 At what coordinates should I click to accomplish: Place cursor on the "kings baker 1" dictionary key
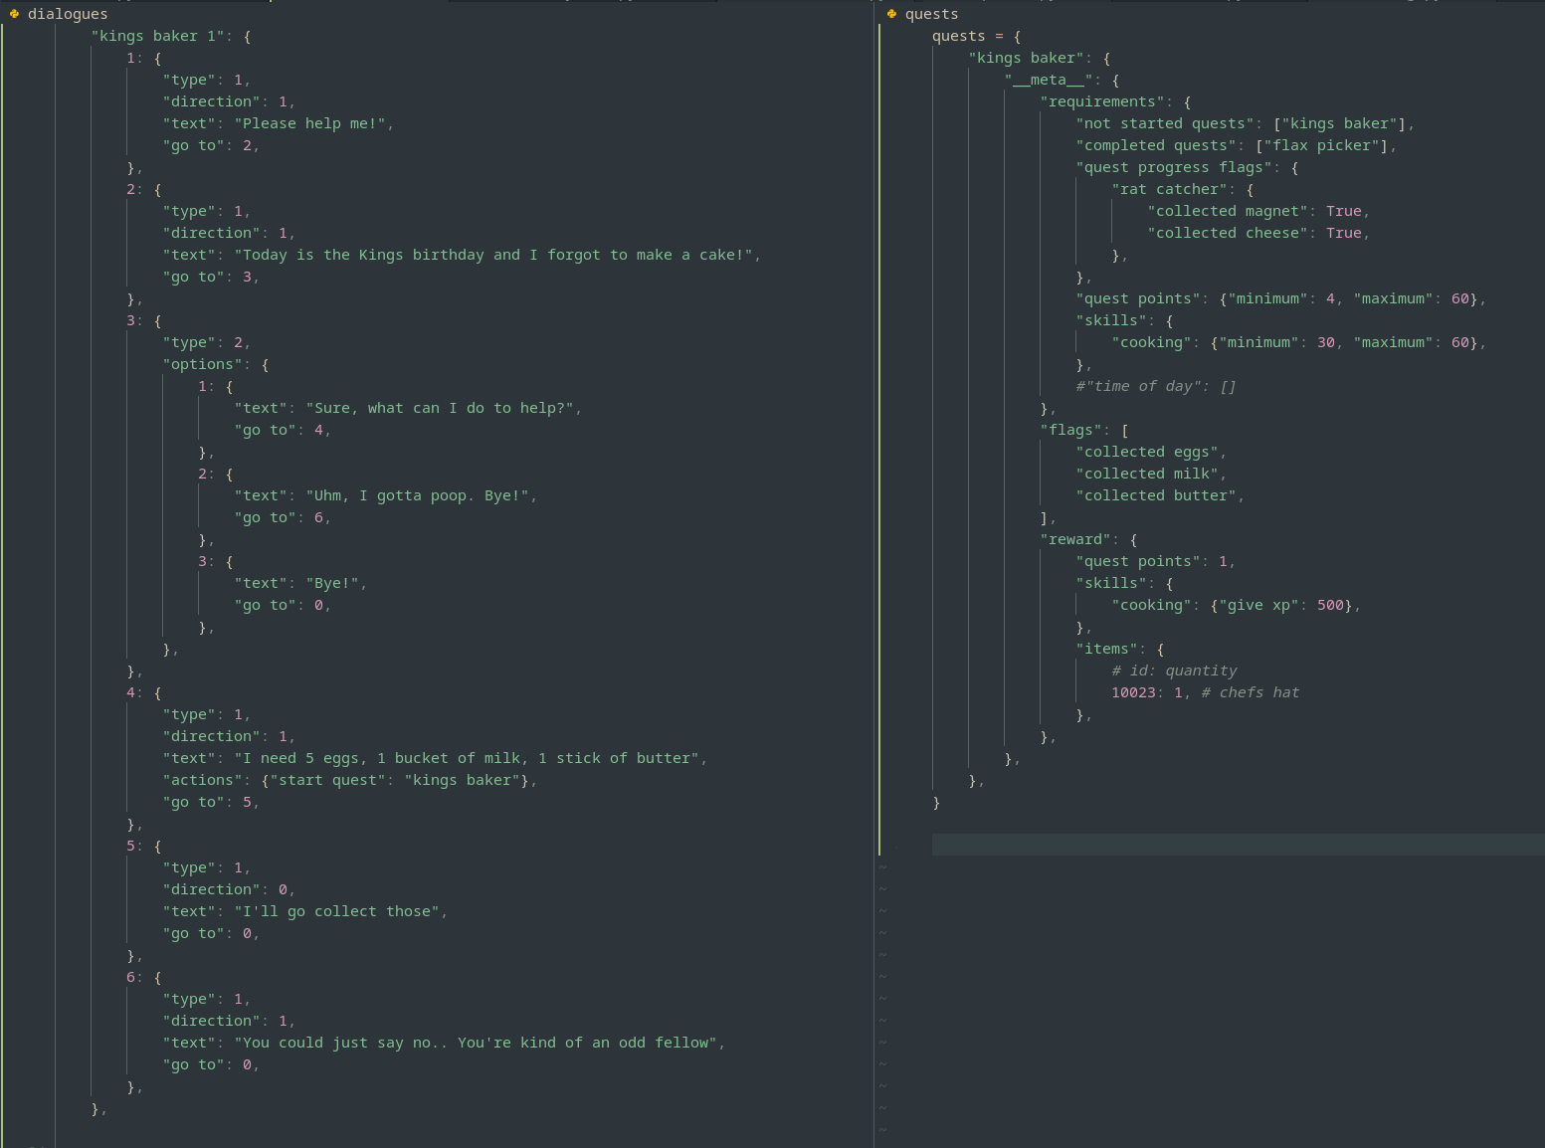[157, 36]
